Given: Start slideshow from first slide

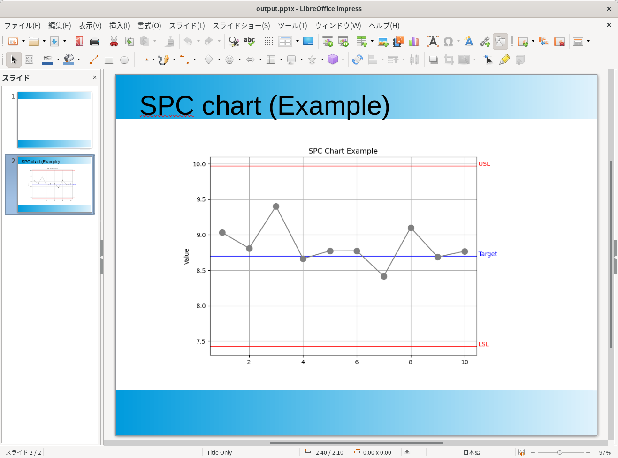Looking at the screenshot, I should [328, 41].
